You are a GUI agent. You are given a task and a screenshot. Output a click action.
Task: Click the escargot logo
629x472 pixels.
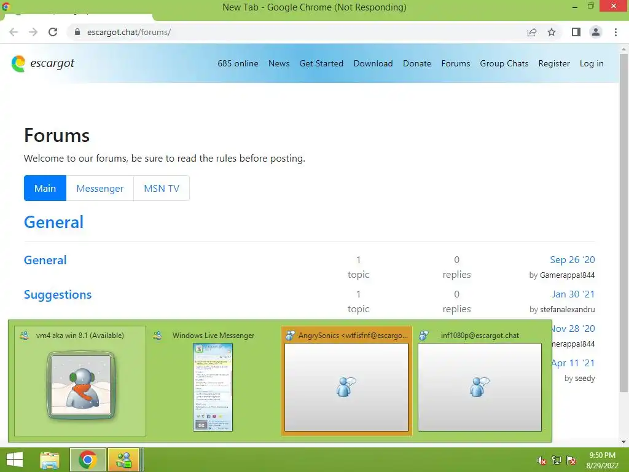click(43, 63)
